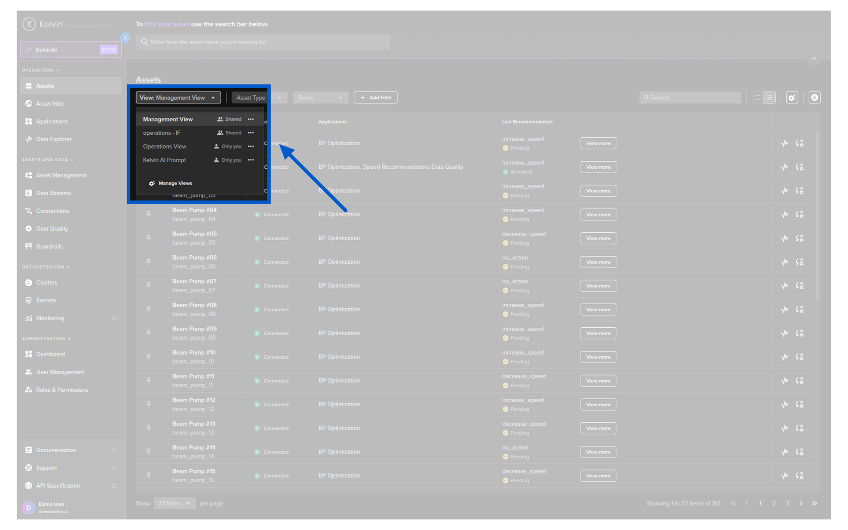This screenshot has width=848, height=530.
Task: Select the Kelvin AI Prompt view
Action: tap(164, 160)
